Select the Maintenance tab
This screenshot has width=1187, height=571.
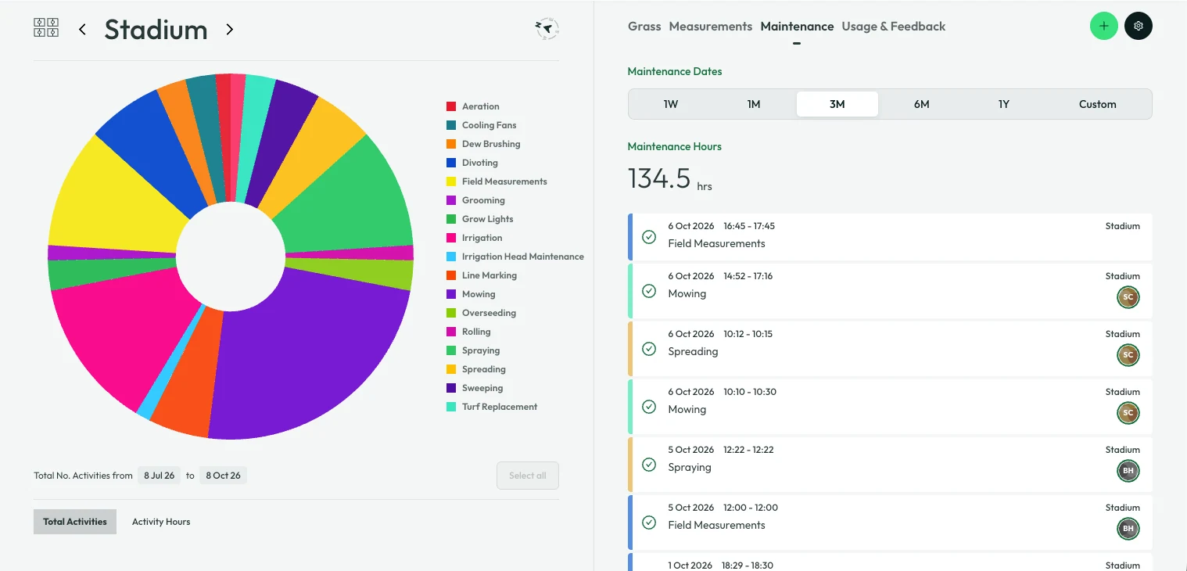click(x=797, y=27)
